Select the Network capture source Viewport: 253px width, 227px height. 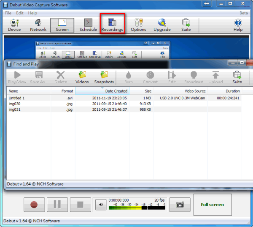point(38,25)
